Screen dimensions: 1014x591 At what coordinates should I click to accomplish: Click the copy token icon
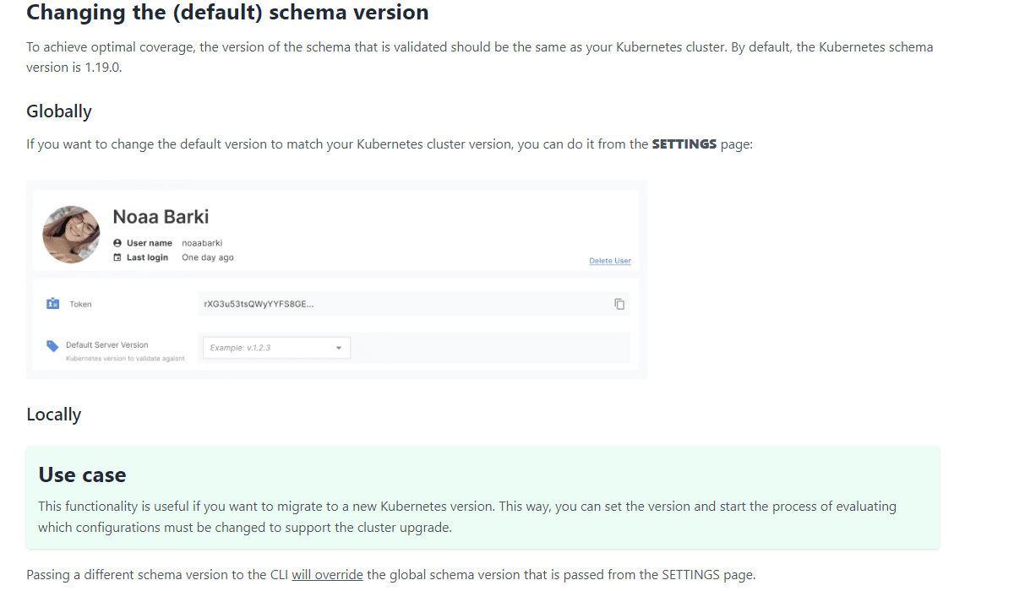619,304
